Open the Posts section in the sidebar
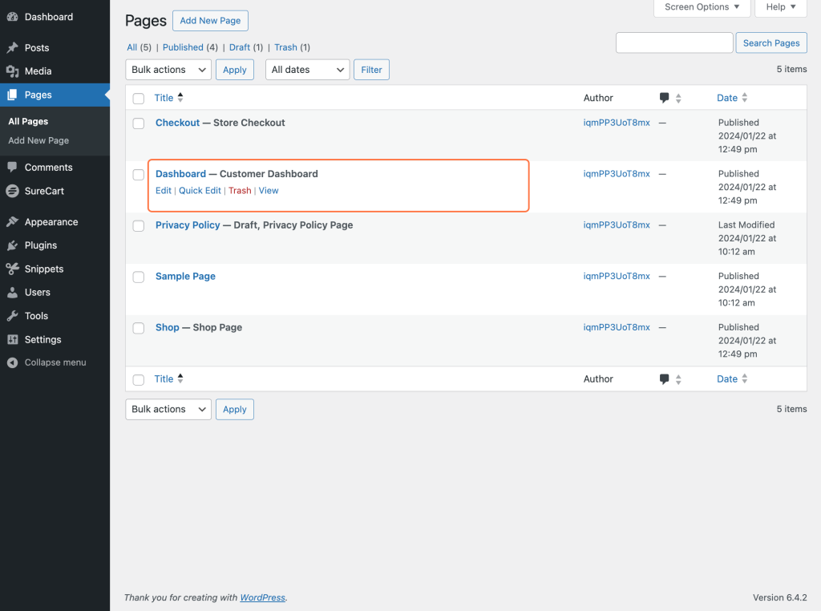The image size is (821, 611). (34, 47)
